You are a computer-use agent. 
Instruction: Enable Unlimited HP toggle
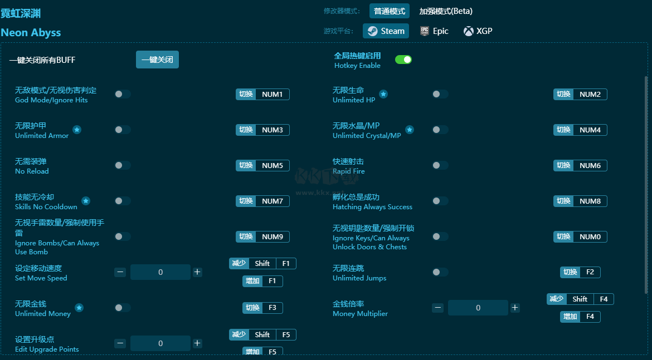point(440,94)
